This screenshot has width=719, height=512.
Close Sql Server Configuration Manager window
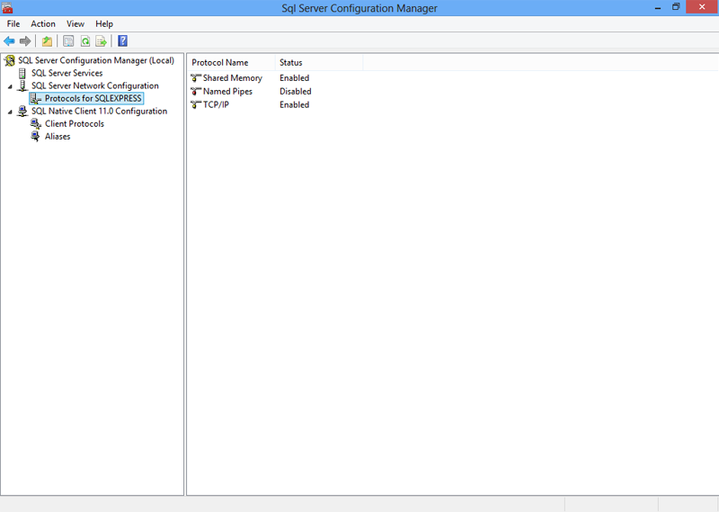(x=702, y=7)
